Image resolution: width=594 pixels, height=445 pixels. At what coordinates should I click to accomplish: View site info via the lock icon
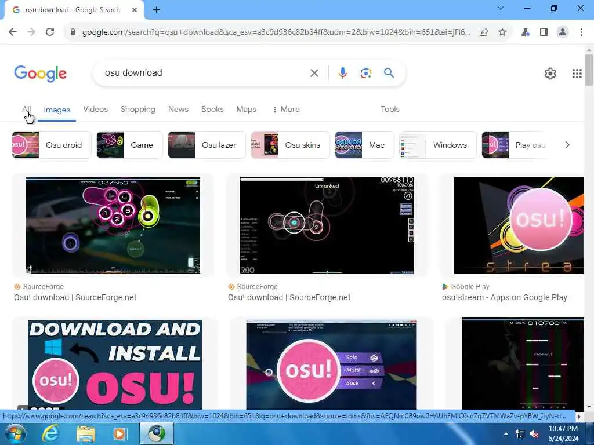point(73,32)
